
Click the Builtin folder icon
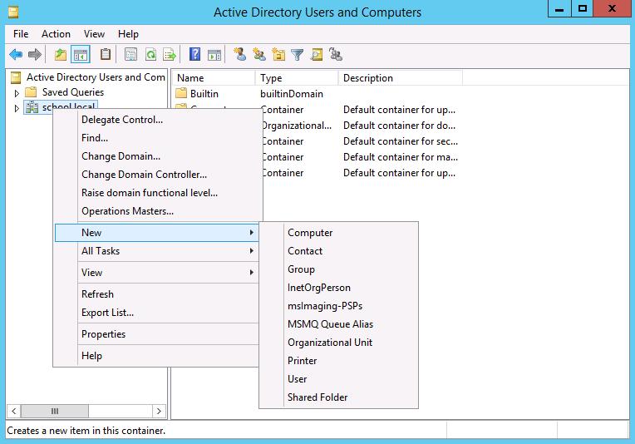[181, 94]
